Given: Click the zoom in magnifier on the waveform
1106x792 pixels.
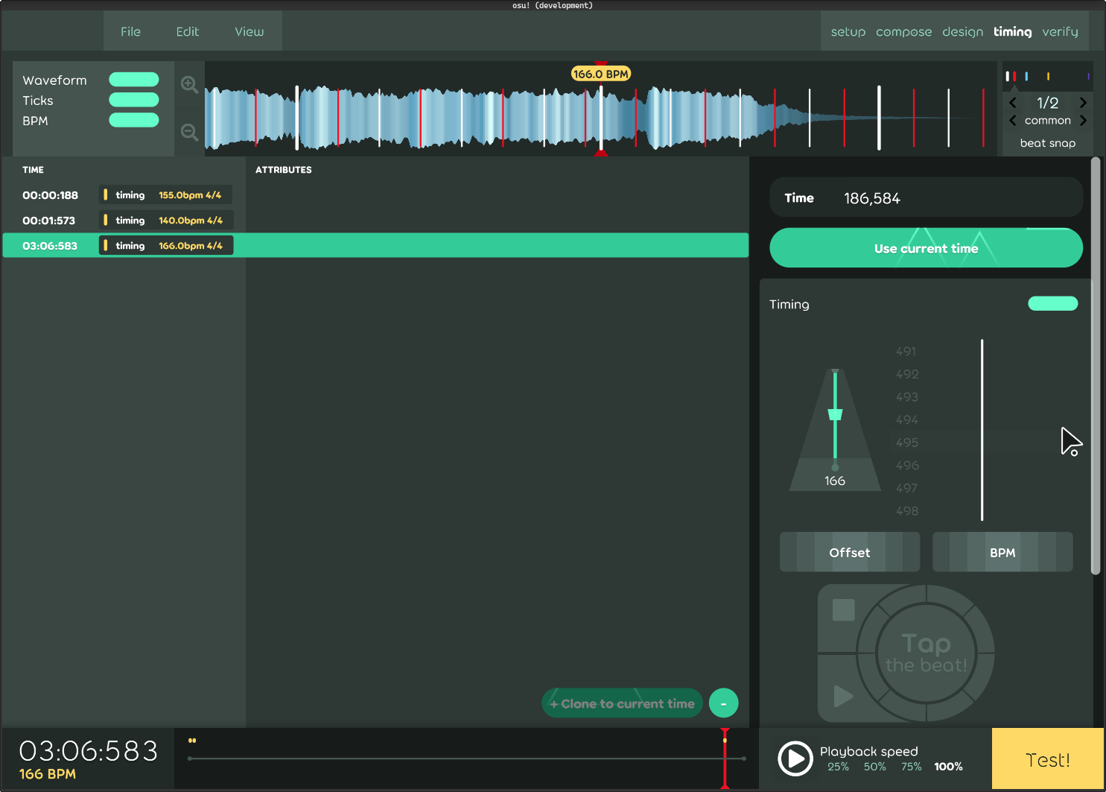Looking at the screenshot, I should click(189, 85).
